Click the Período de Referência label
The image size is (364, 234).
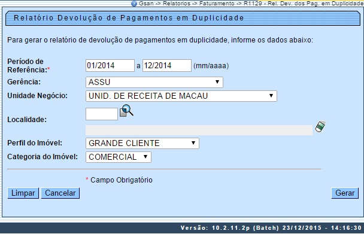(29, 65)
